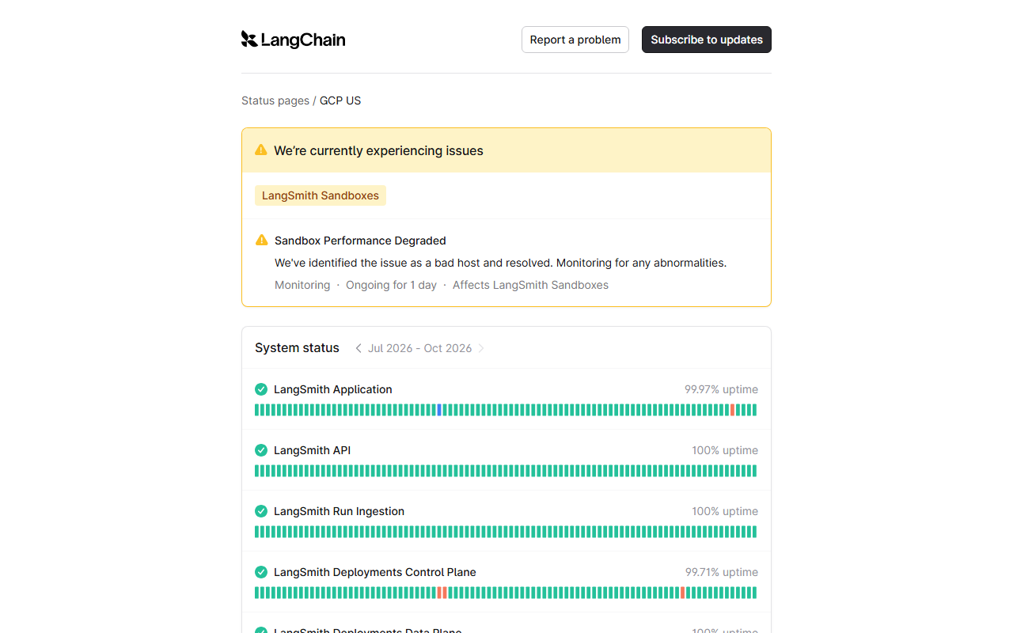
Task: Click the LangChain logo
Action: pyautogui.click(x=293, y=40)
